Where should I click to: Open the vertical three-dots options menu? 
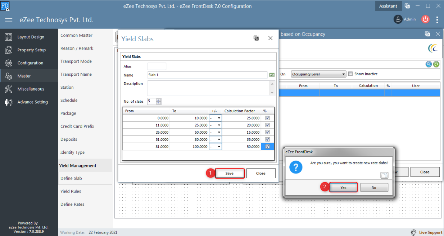pyautogui.click(x=437, y=20)
